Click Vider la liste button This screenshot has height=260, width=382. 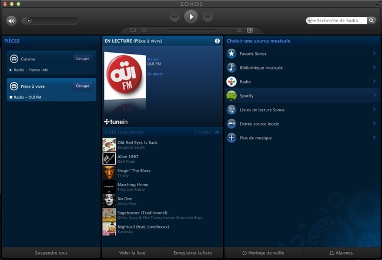click(x=132, y=253)
